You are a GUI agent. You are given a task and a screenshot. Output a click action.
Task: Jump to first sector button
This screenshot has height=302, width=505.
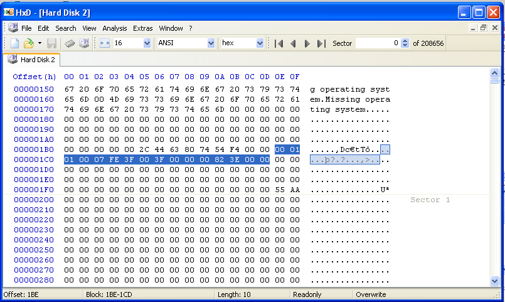click(x=279, y=43)
